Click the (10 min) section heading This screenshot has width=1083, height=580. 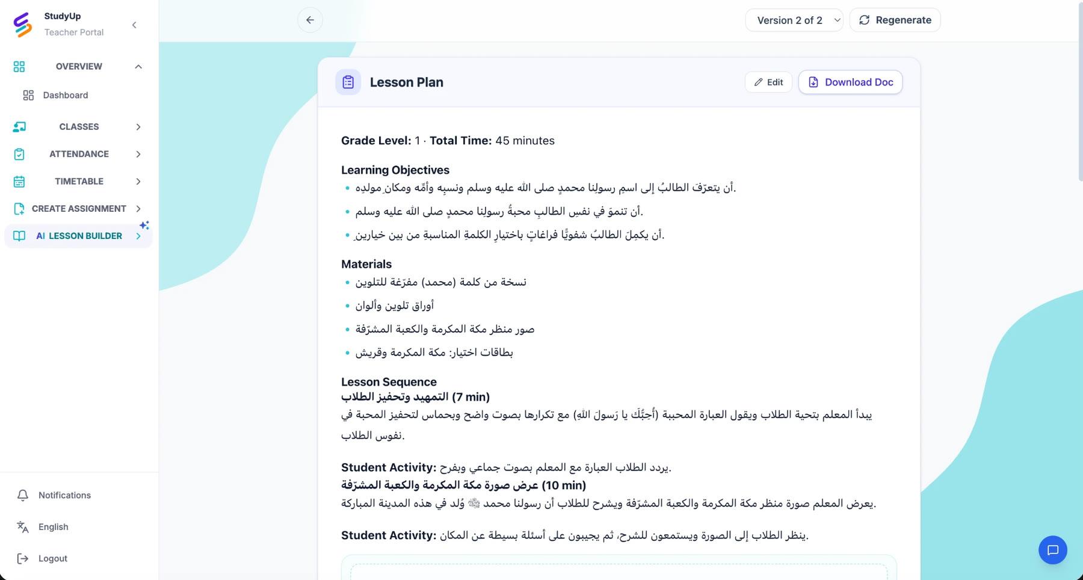(463, 485)
